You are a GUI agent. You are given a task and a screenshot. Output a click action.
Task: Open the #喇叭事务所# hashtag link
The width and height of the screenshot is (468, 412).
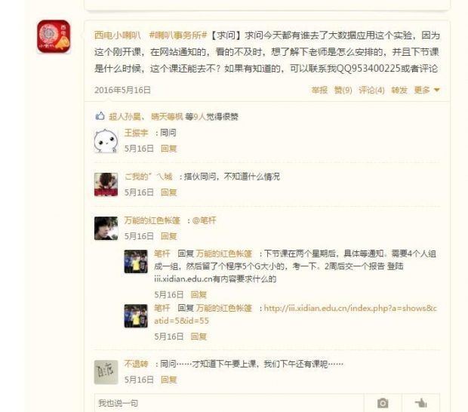tap(178, 35)
